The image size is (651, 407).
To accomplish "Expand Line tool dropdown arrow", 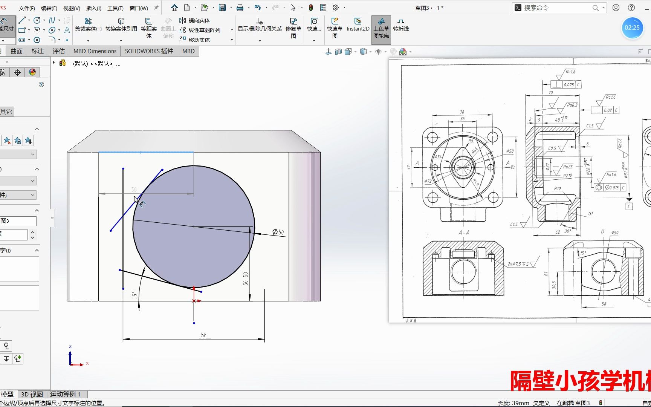I will pyautogui.click(x=29, y=20).
